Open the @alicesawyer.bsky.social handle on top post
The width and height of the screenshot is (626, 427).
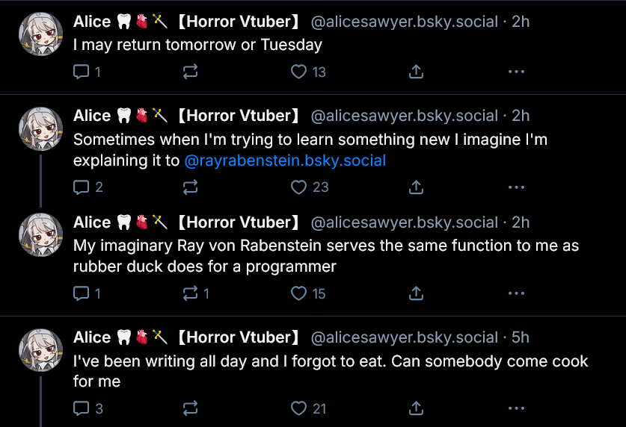tap(404, 22)
